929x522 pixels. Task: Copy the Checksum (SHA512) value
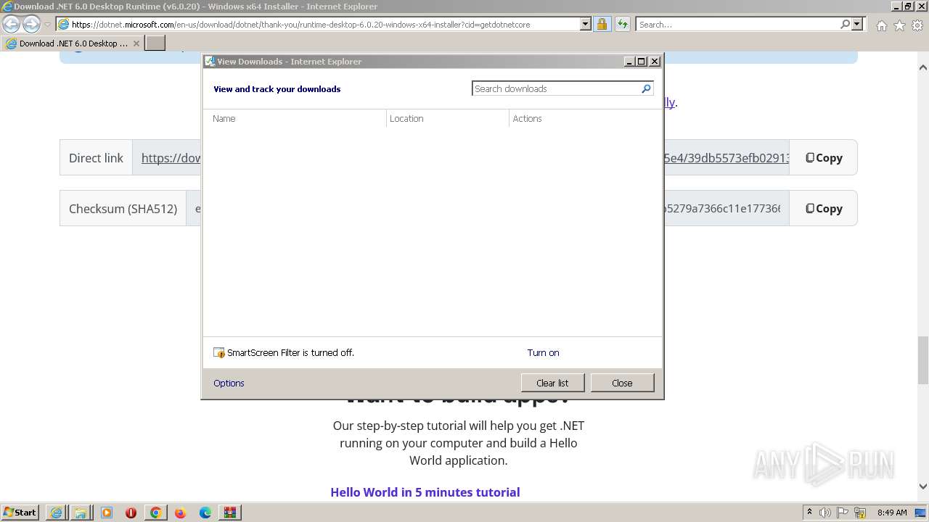[x=824, y=208]
